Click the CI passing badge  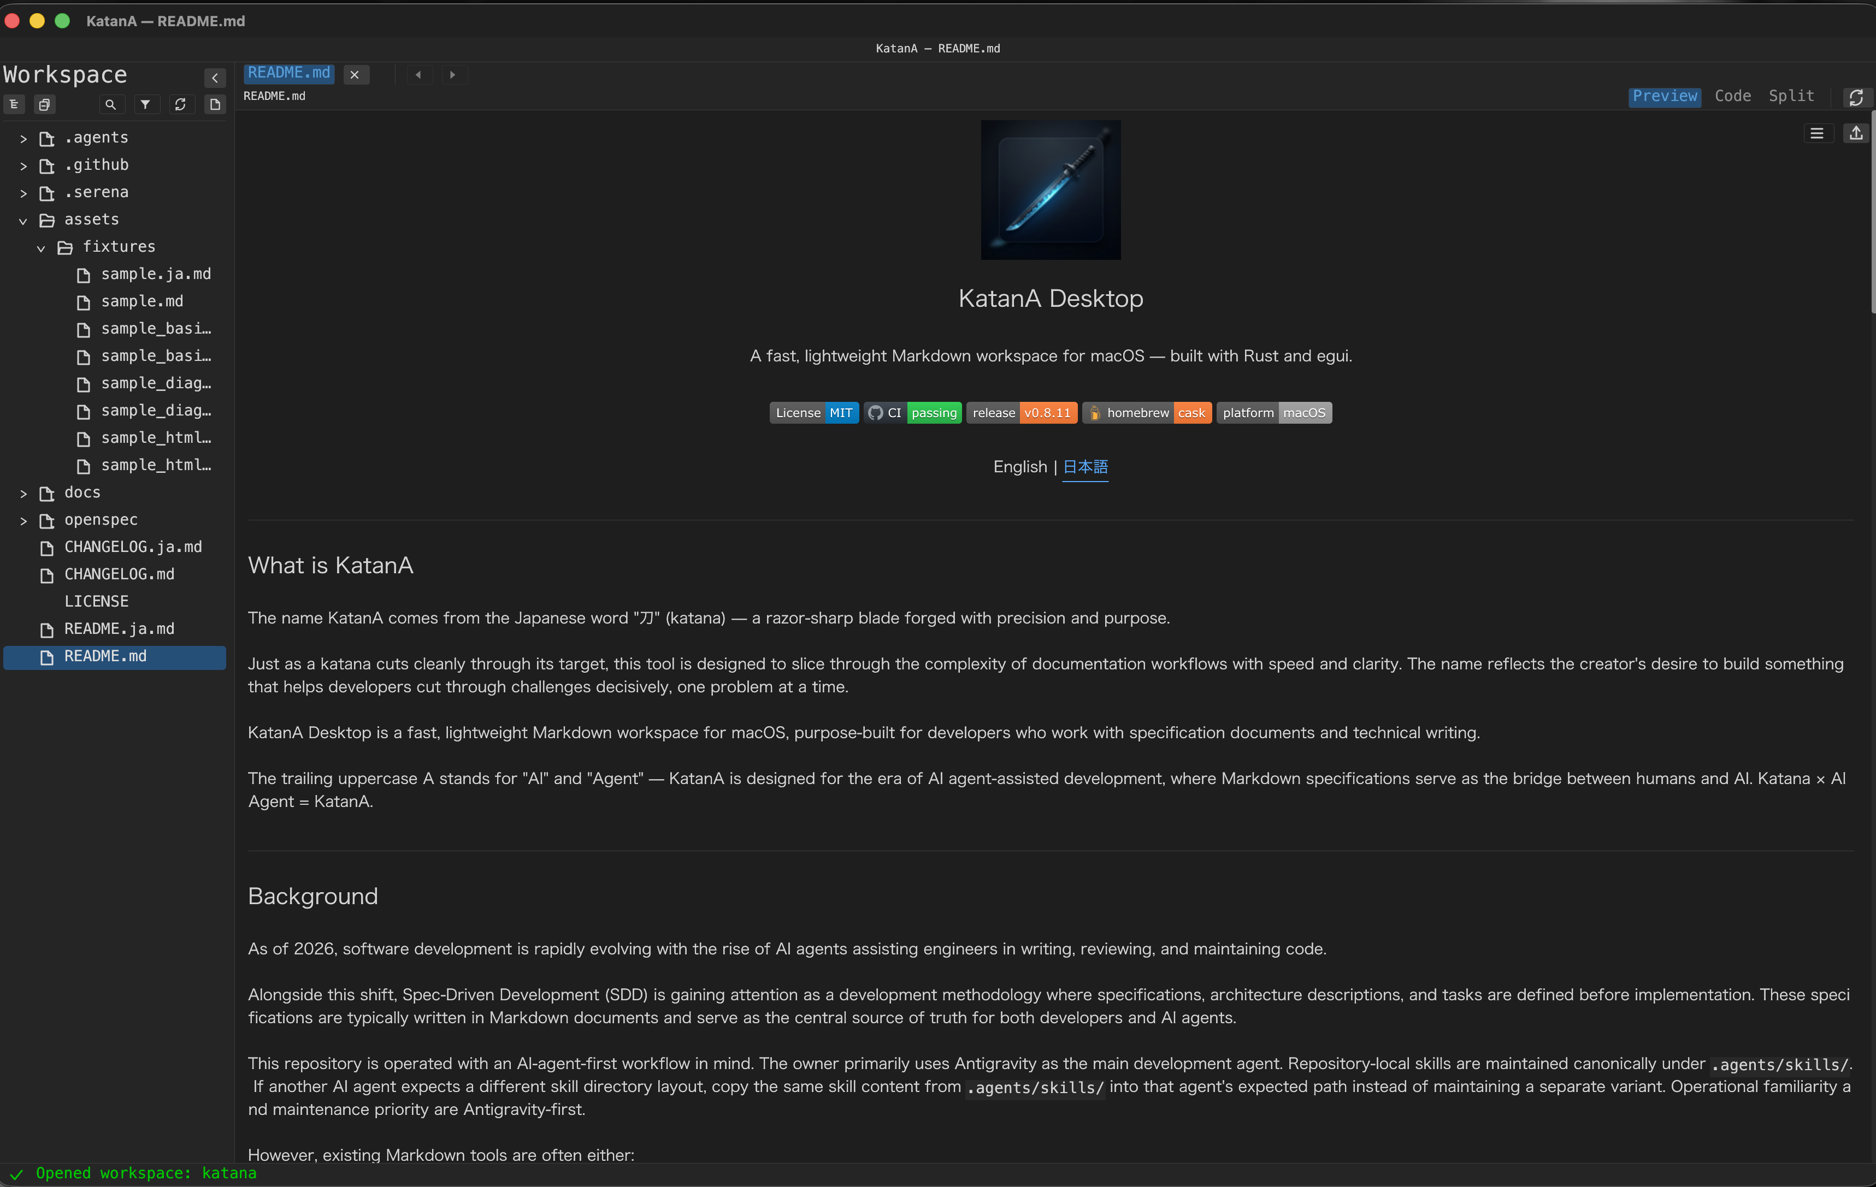click(x=912, y=413)
